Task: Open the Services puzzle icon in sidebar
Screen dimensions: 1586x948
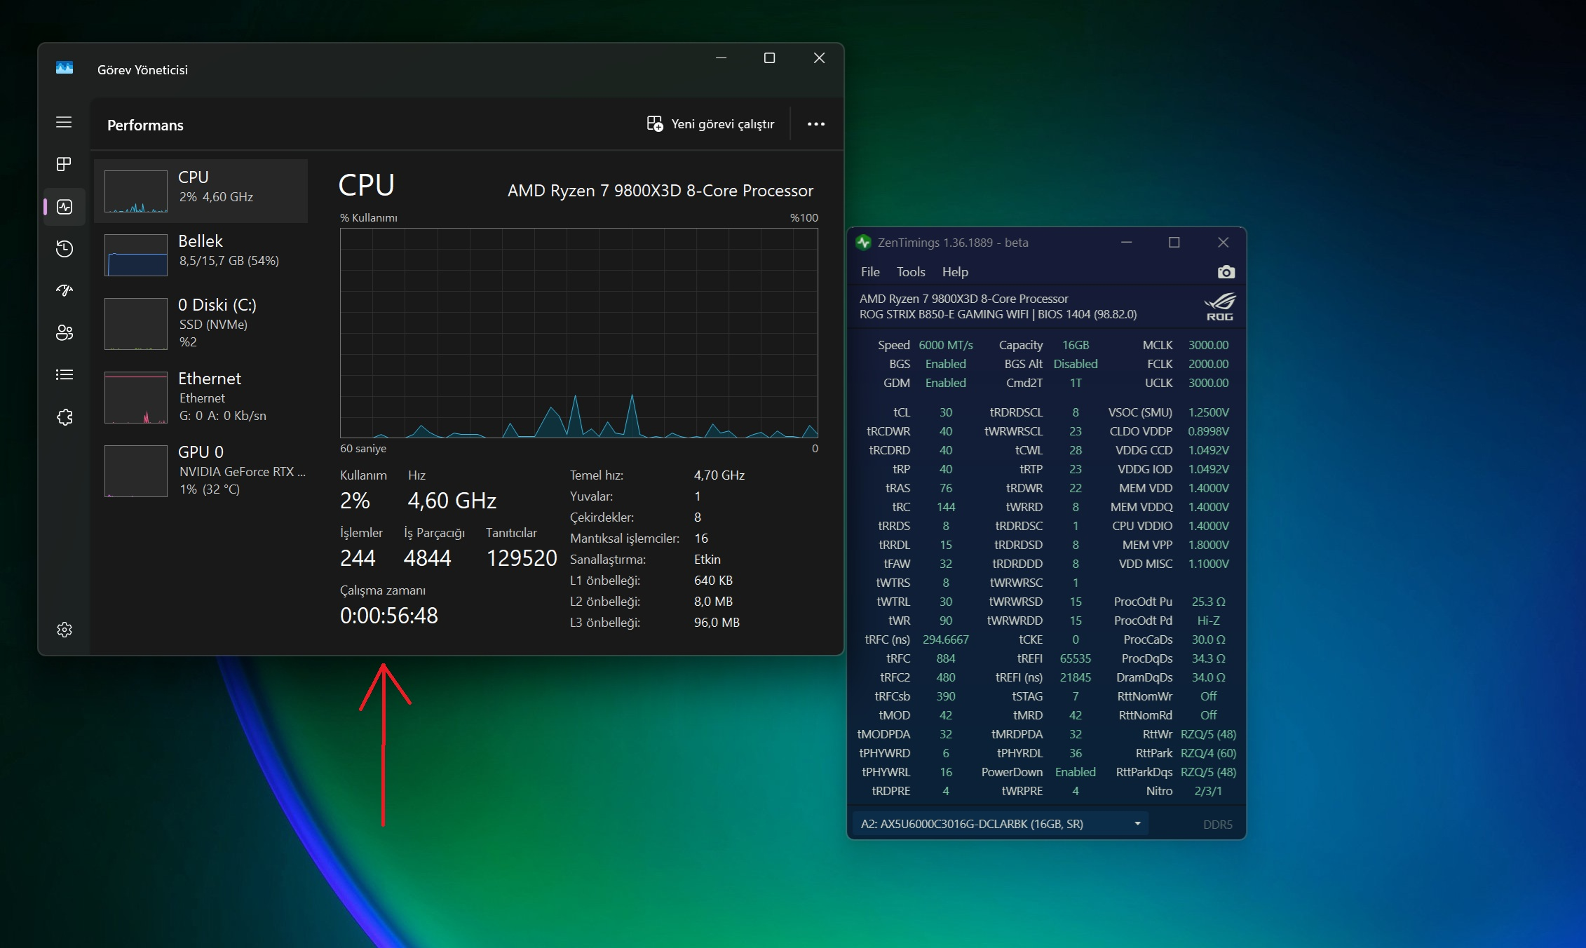Action: tap(65, 417)
